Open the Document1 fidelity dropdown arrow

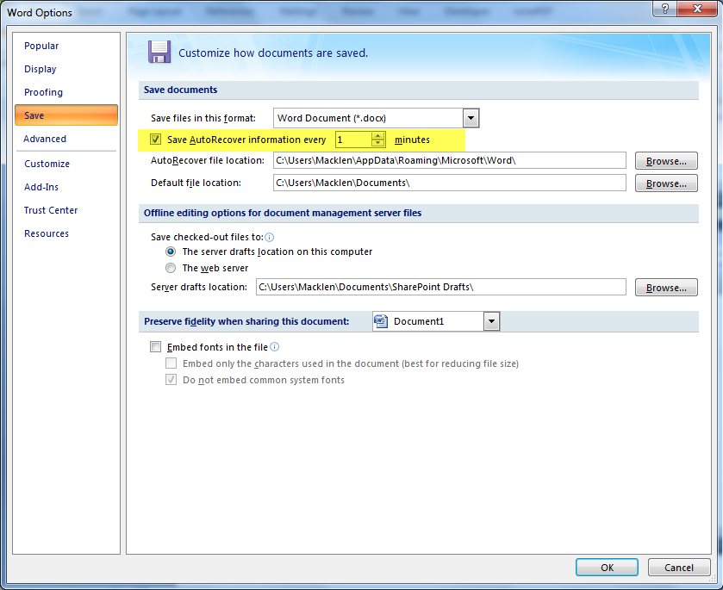(x=491, y=321)
